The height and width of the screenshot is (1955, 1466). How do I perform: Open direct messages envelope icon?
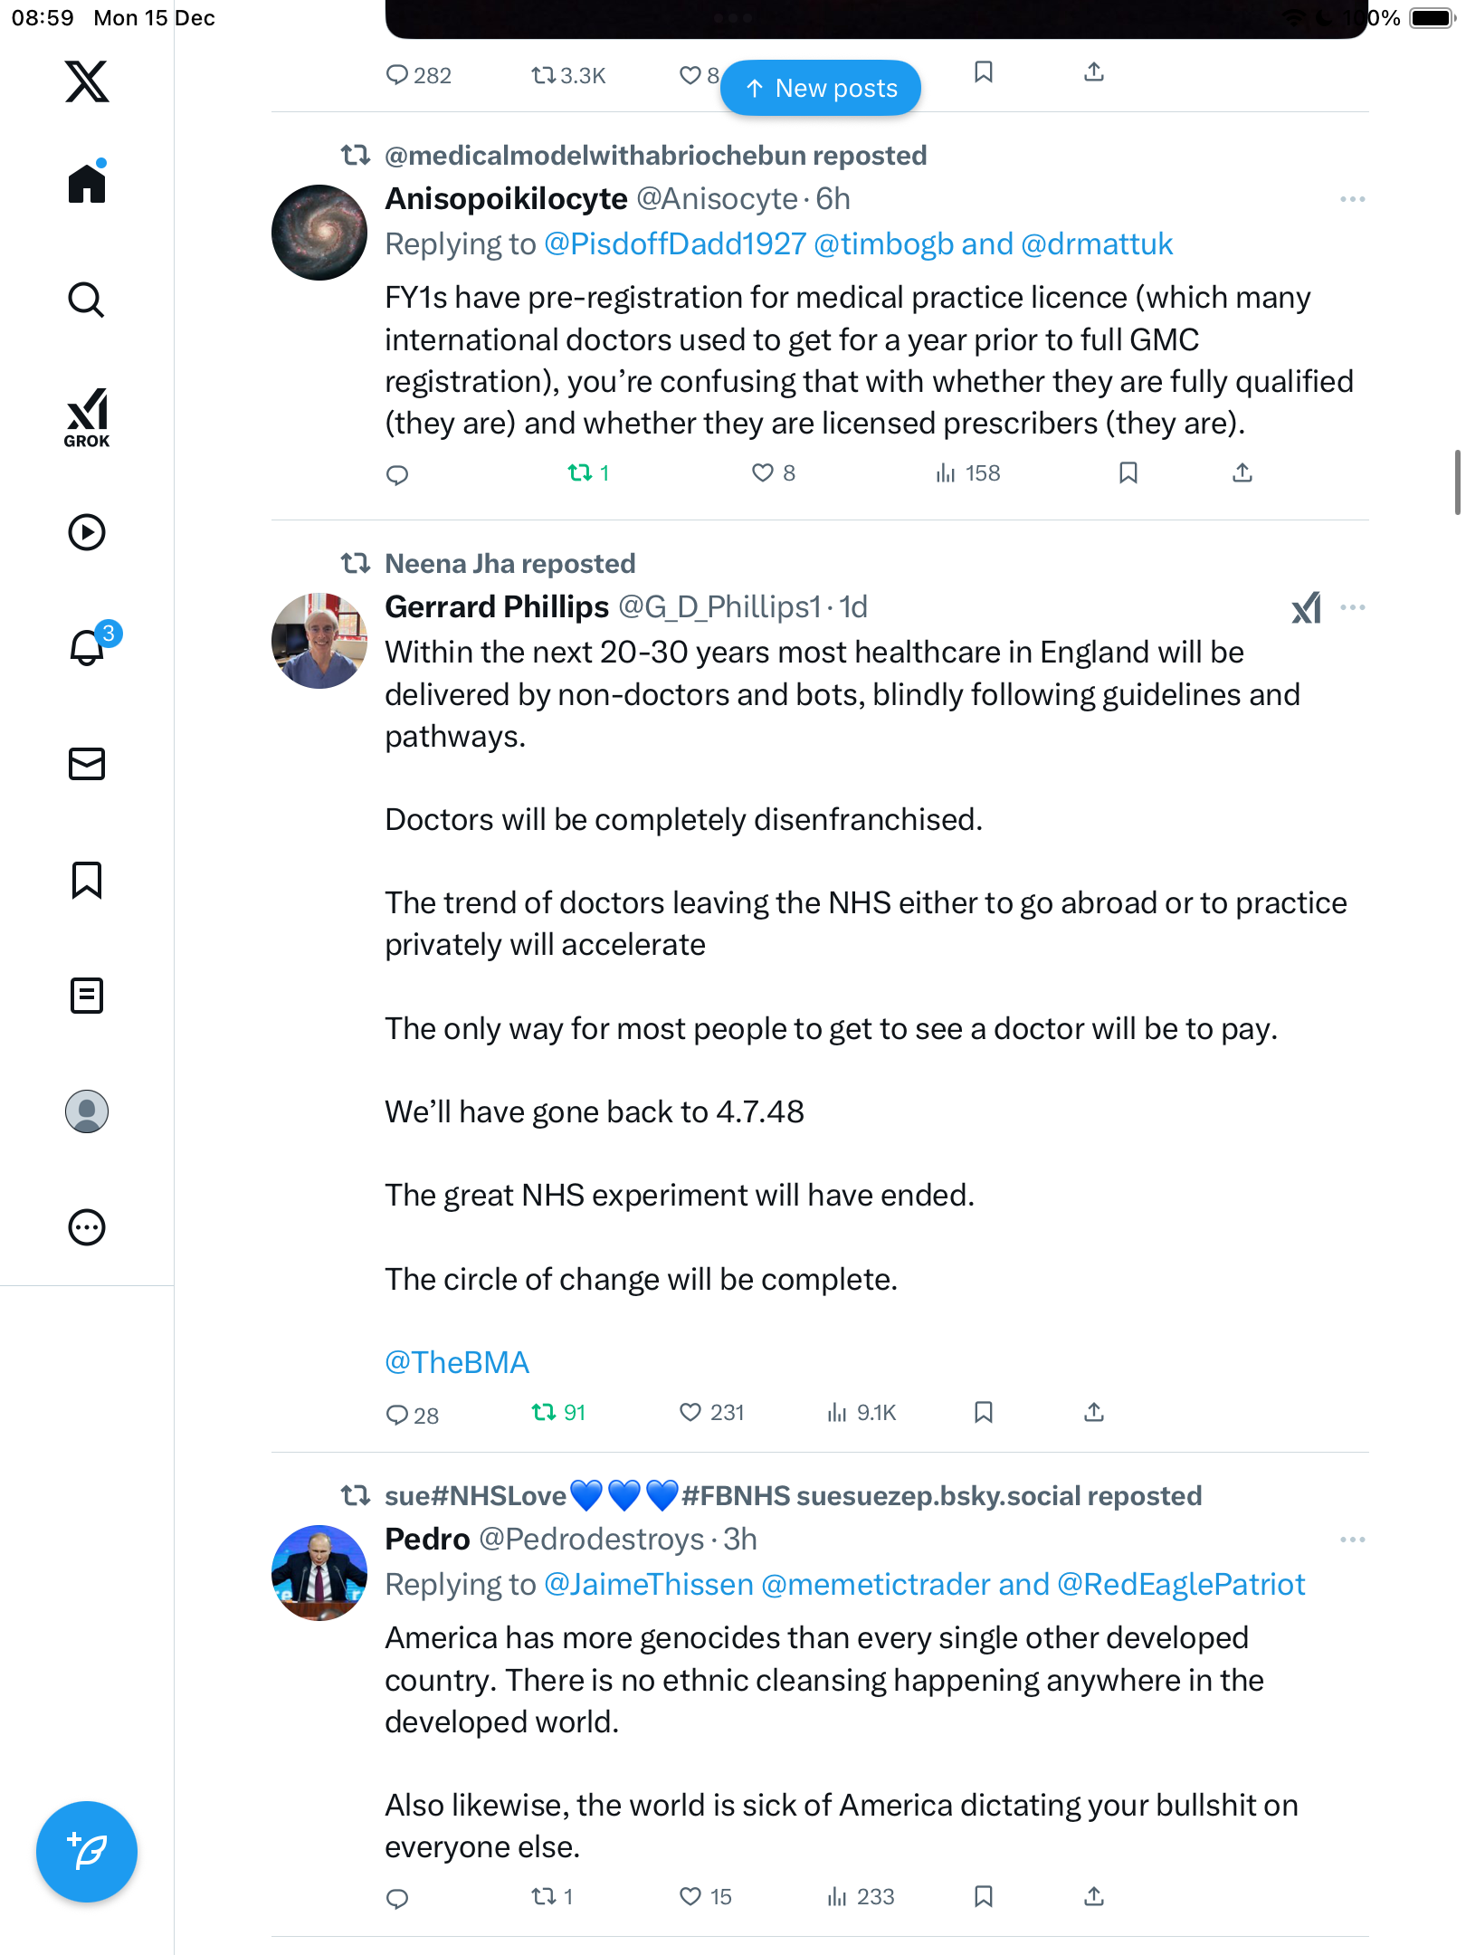coord(87,764)
